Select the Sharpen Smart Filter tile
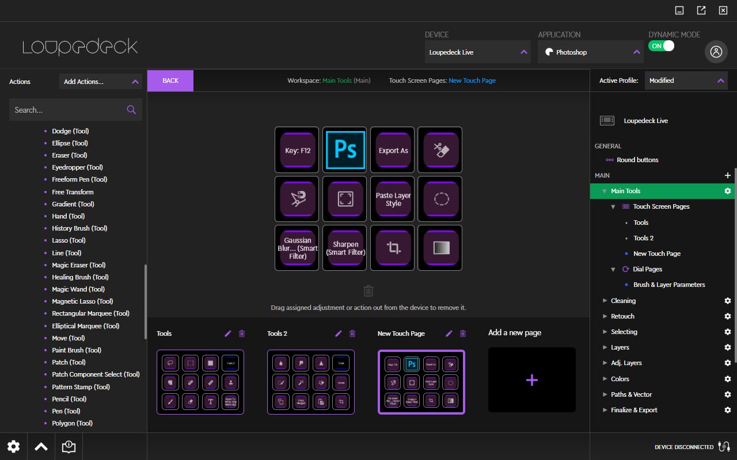 pos(344,248)
